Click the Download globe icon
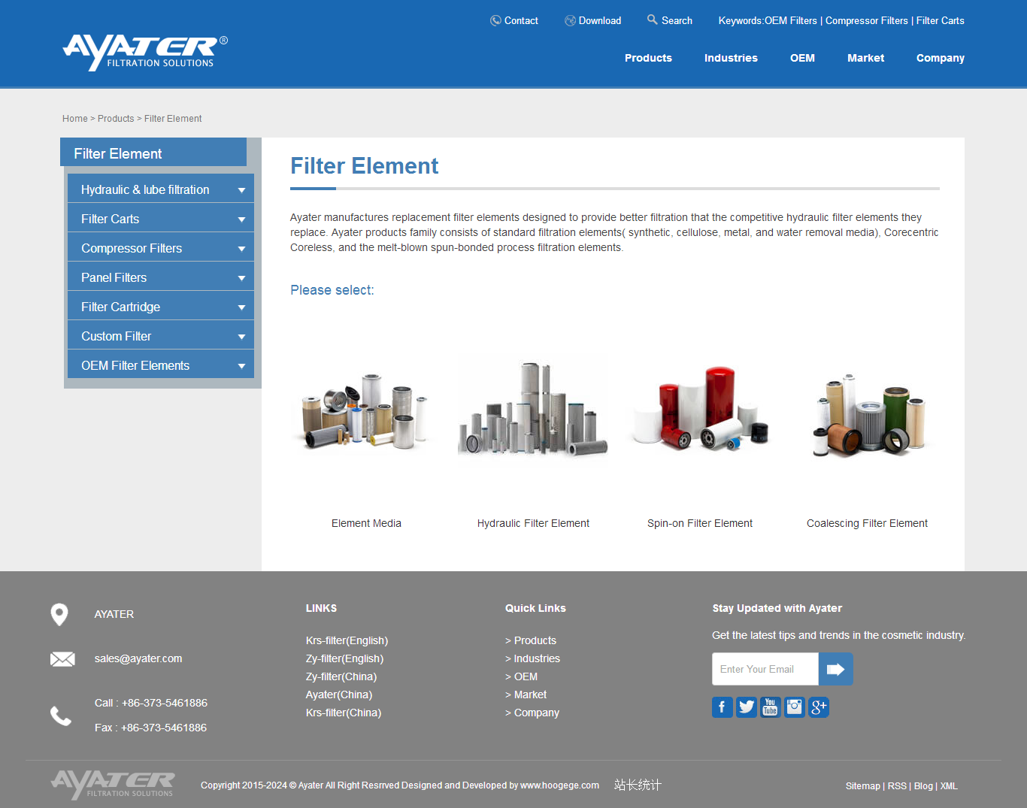 click(570, 20)
